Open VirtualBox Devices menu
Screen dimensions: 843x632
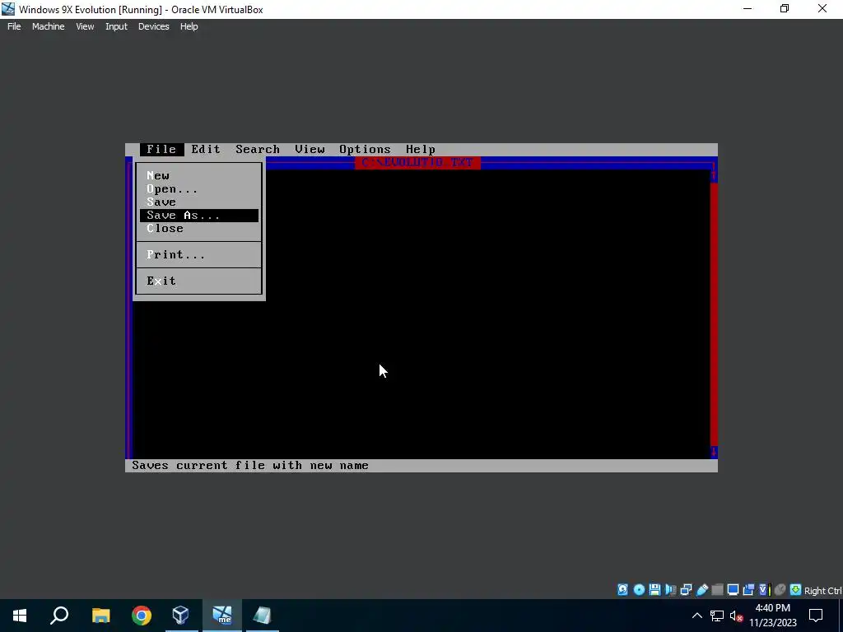point(154,26)
